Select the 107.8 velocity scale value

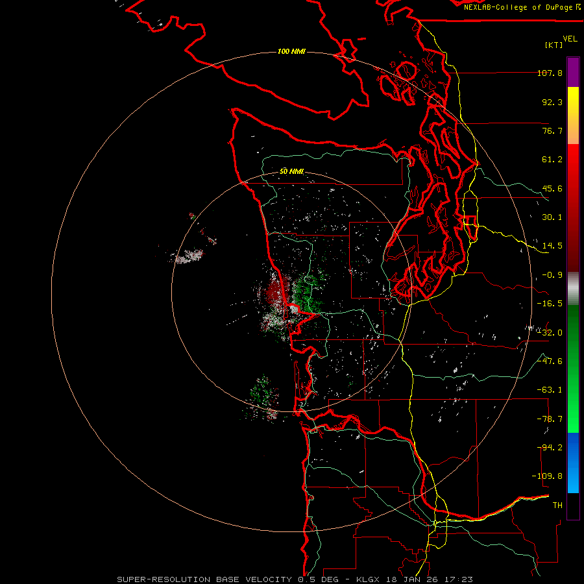pyautogui.click(x=550, y=73)
